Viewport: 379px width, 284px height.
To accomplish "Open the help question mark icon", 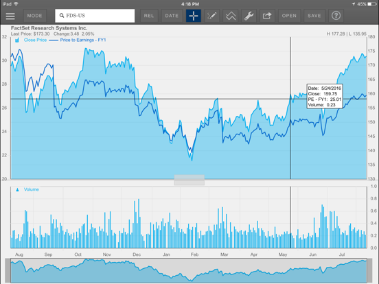I will click(x=336, y=16).
